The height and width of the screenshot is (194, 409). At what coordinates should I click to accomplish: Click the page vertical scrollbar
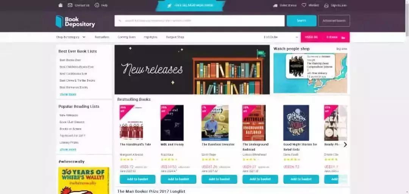pos(407,18)
